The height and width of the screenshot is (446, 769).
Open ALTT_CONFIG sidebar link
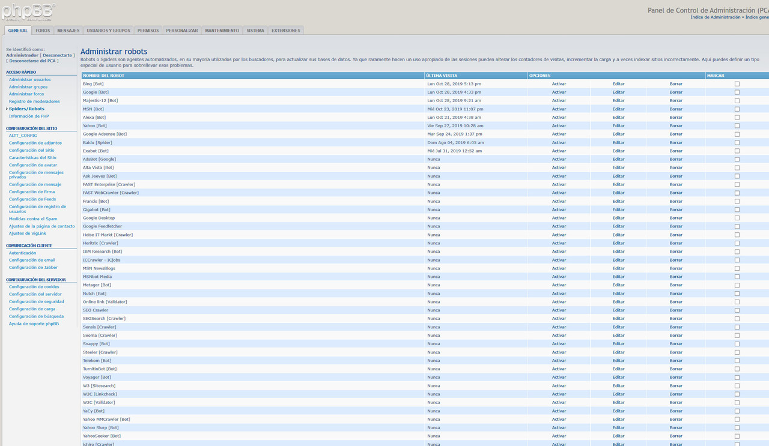point(23,136)
